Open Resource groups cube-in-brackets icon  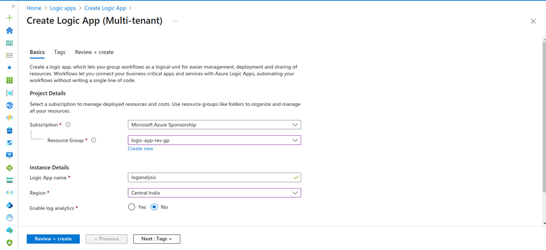(10, 93)
